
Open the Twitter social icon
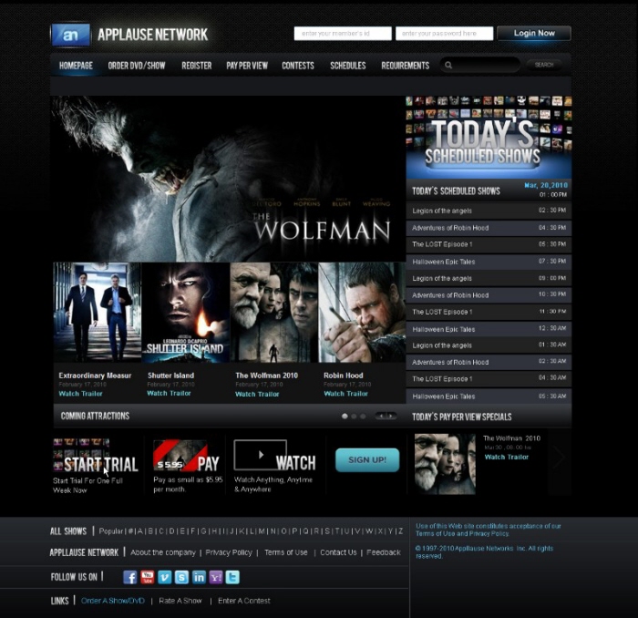[232, 577]
